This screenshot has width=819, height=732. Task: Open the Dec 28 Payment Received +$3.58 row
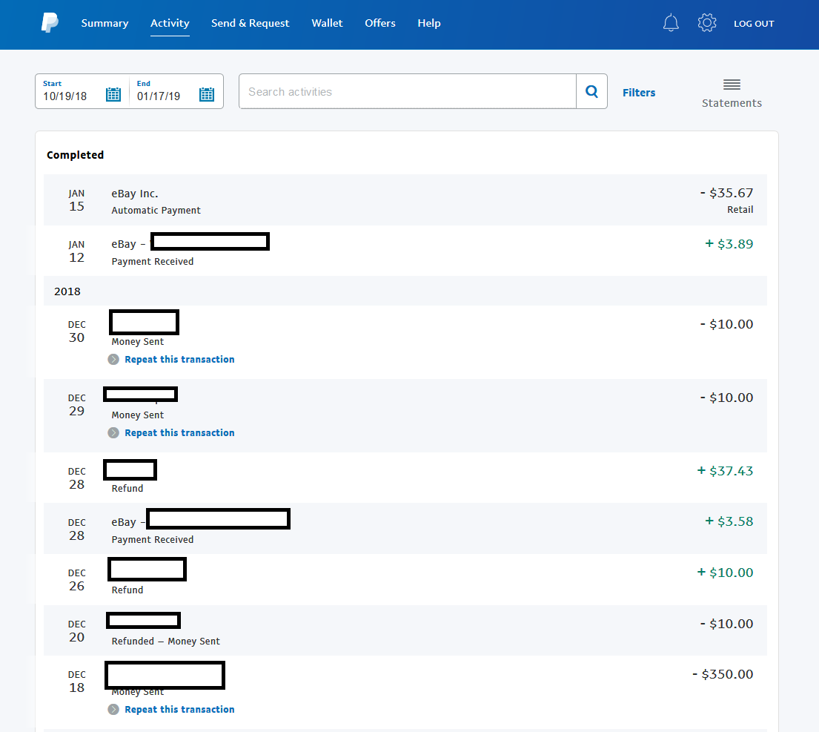click(x=405, y=529)
